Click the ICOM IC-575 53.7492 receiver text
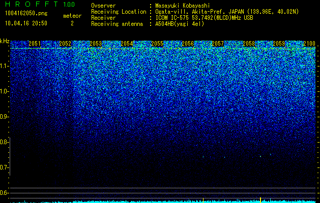Screen dimensions: 320x203 click(204, 18)
